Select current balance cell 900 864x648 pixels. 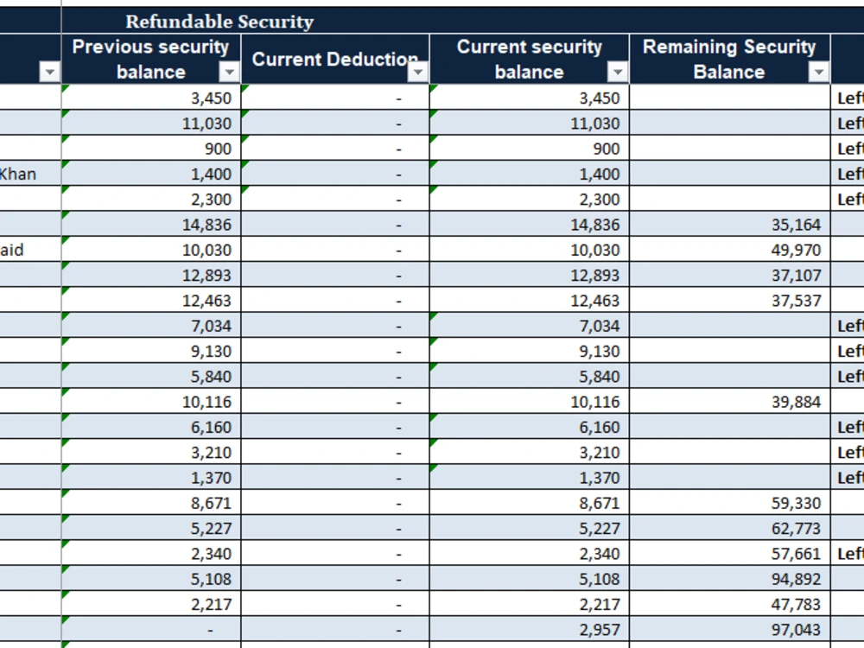[x=529, y=149]
